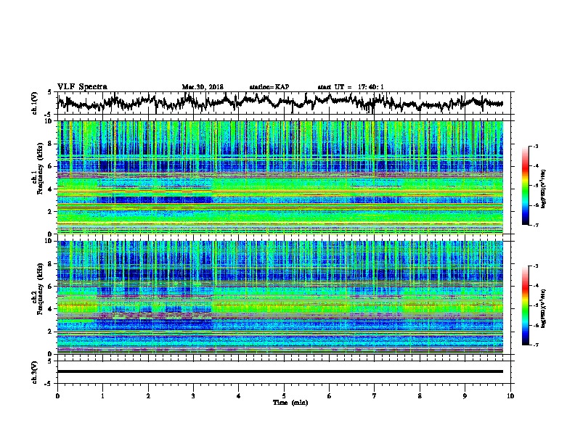Click the 'Time (min)' axis label
Image resolution: width=575 pixels, height=444 pixels.
pyautogui.click(x=290, y=403)
